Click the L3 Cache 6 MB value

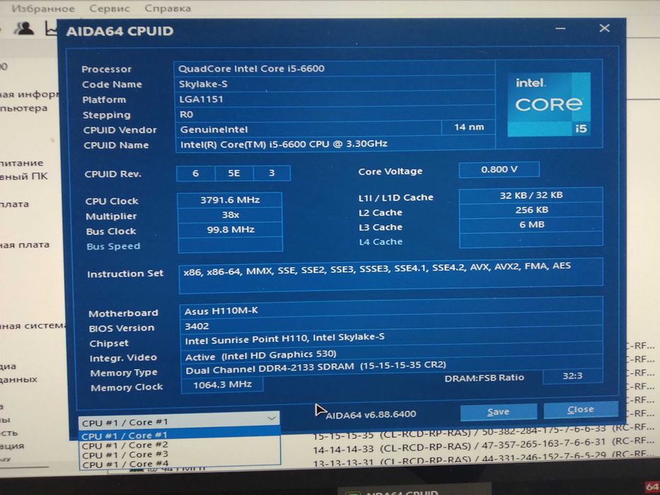531,225
